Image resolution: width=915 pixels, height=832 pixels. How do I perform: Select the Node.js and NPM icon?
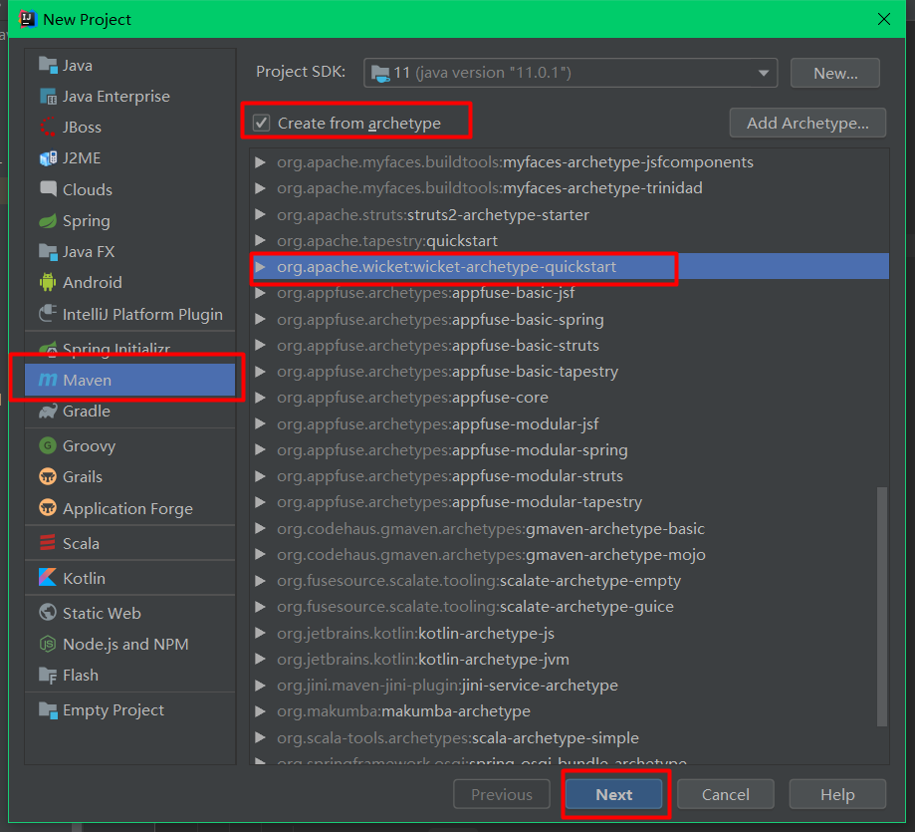(x=47, y=644)
